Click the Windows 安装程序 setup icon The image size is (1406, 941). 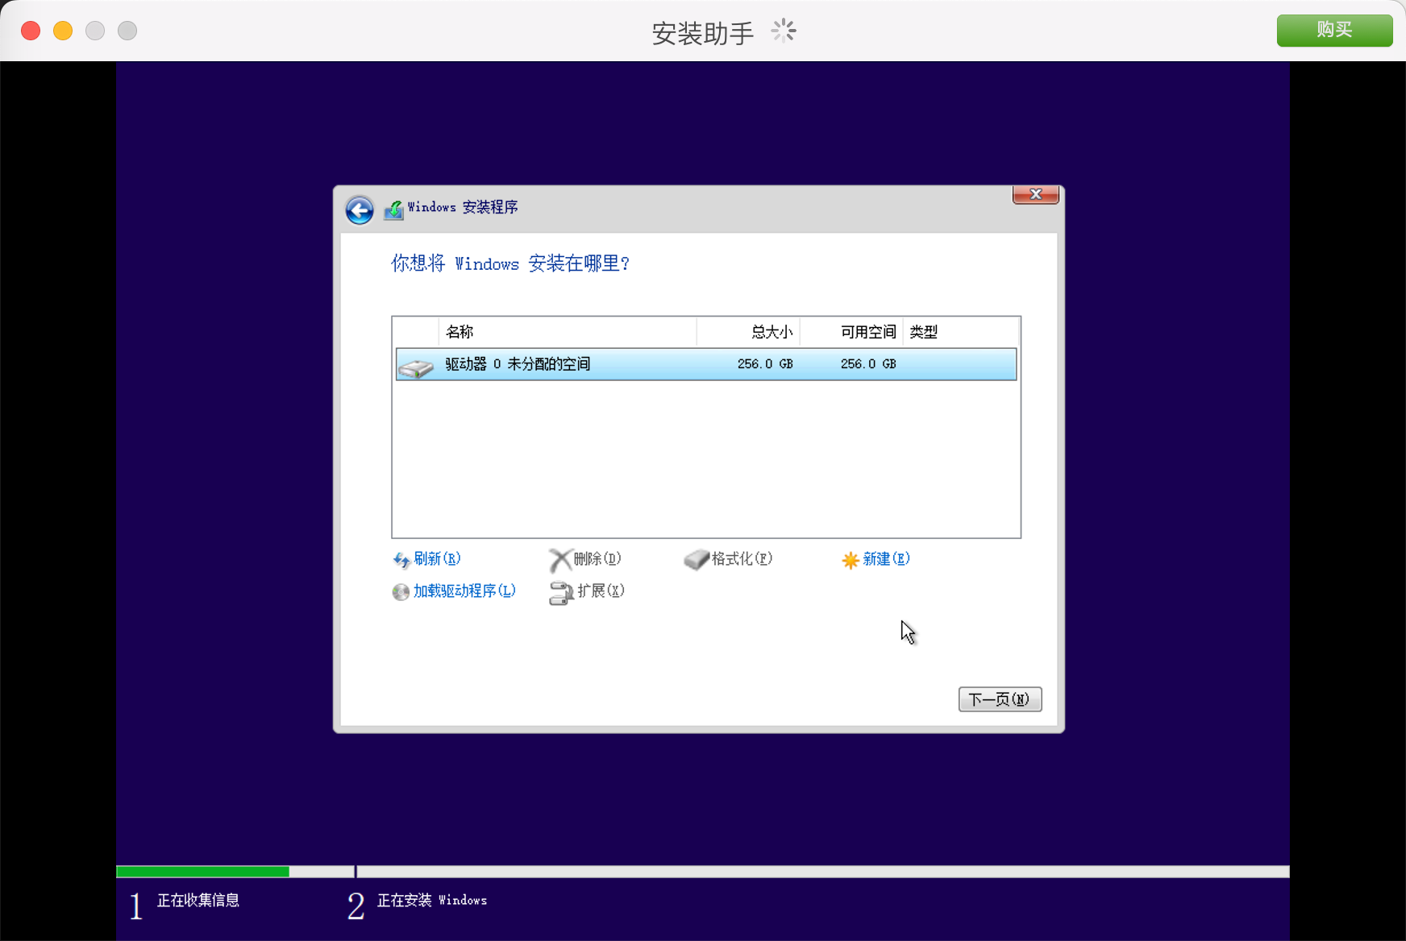point(393,209)
